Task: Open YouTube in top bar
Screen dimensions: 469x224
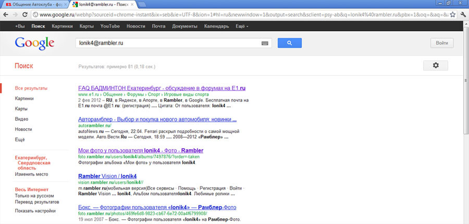Action: coord(110,27)
